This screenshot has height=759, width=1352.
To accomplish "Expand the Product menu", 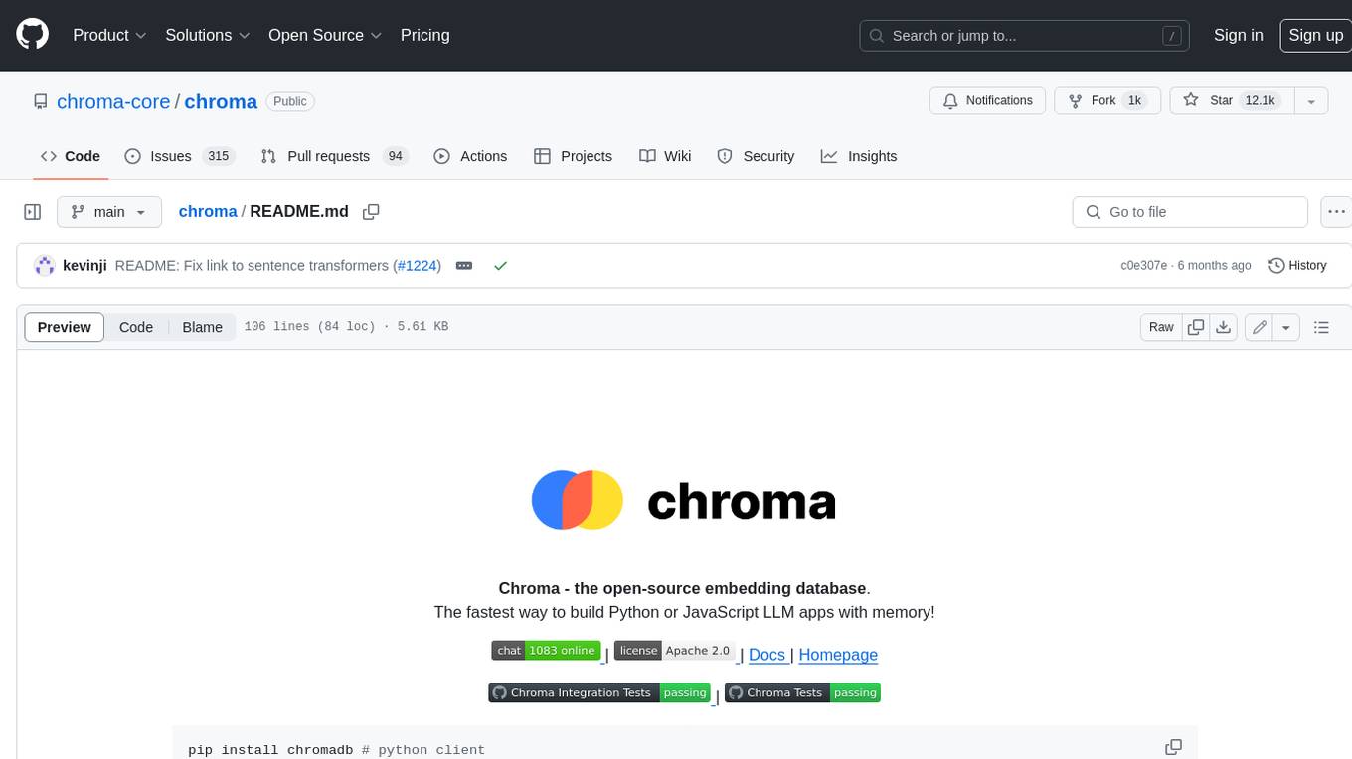I will click(109, 35).
